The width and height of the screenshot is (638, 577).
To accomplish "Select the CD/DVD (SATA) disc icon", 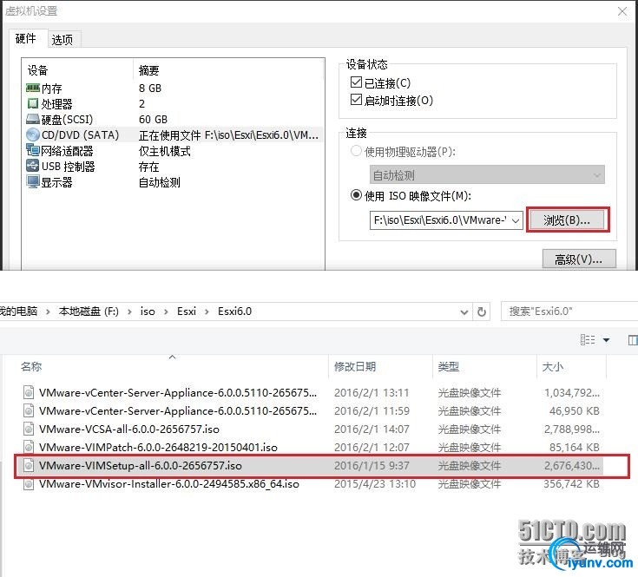I will pos(33,134).
